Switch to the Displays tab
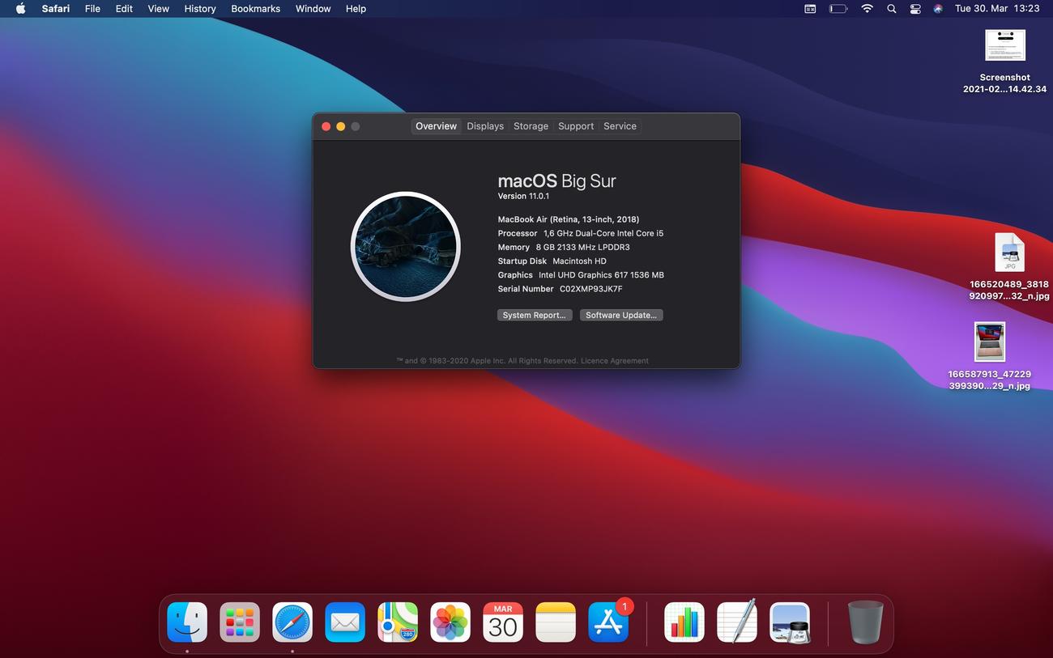The height and width of the screenshot is (658, 1053). click(x=485, y=126)
